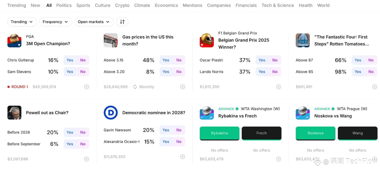This screenshot has height=169, width=380.
Task: Click the Democratic party logo icon
Action: (111, 113)
